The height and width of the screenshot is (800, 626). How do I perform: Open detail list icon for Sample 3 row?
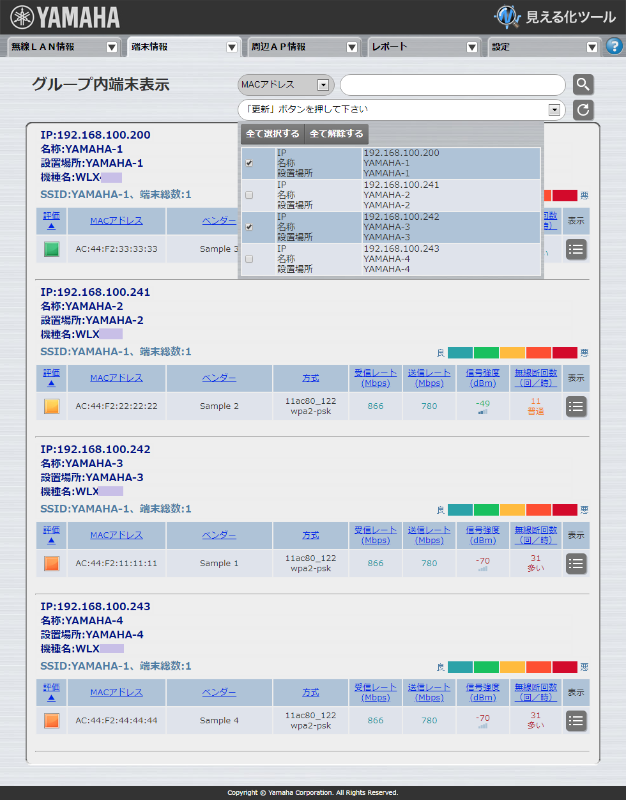(576, 249)
